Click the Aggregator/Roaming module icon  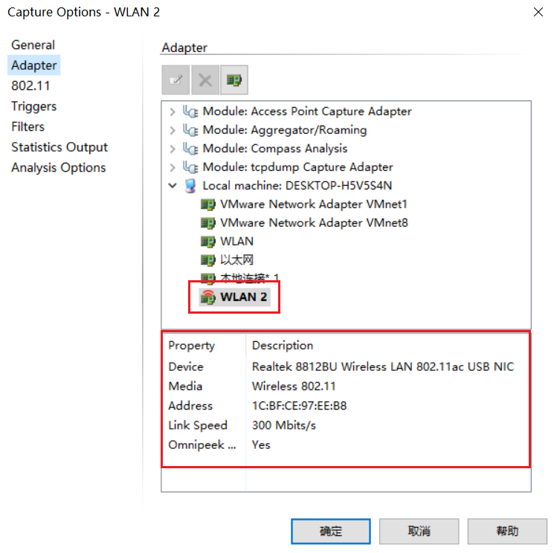pos(190,130)
